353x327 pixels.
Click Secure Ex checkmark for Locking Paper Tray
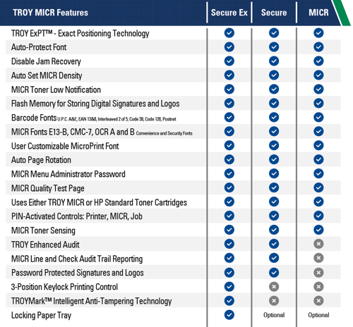click(229, 315)
